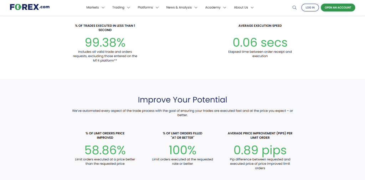Open the Markets menu label
Image resolution: width=365 pixels, height=180 pixels.
93,7
